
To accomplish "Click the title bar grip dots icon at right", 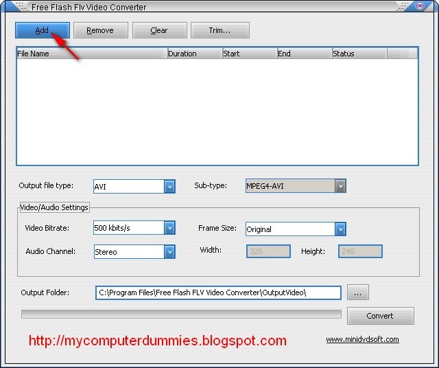I will 403,6.
